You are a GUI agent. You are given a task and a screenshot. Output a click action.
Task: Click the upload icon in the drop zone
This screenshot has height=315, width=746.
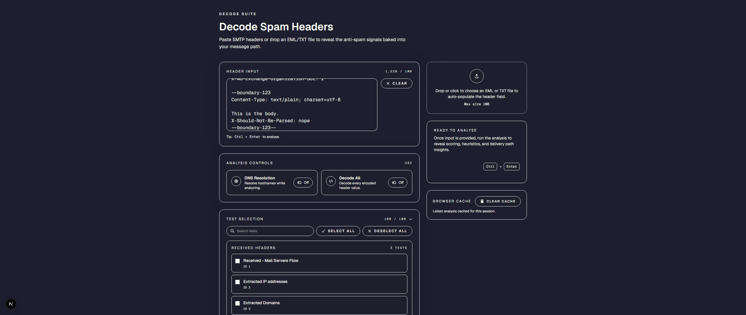(476, 76)
